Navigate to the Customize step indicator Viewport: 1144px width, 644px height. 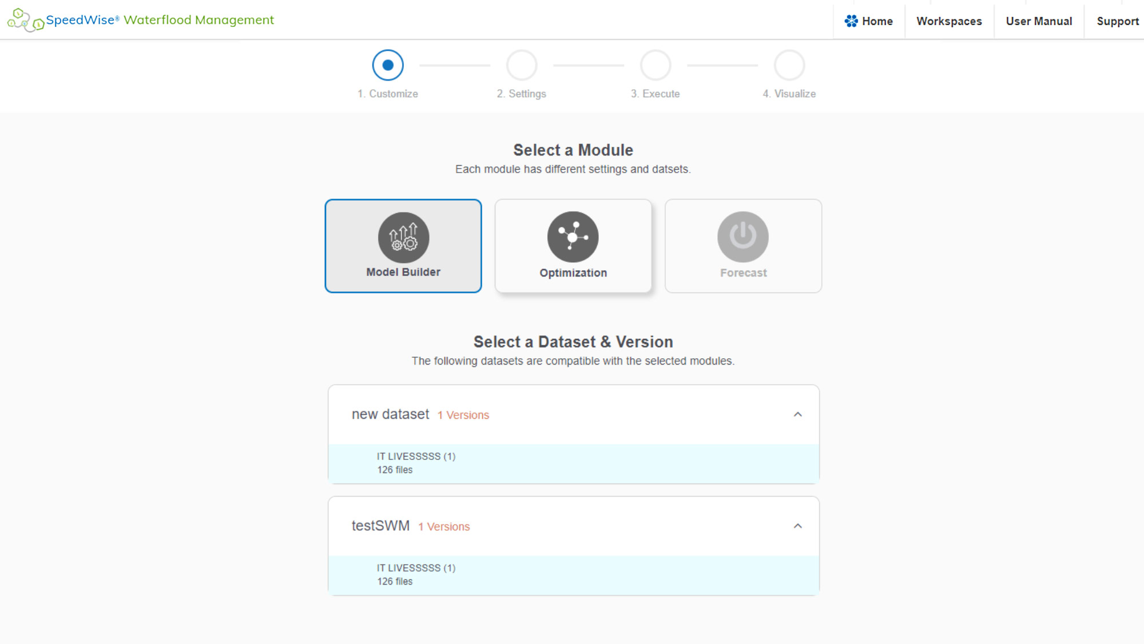click(387, 65)
